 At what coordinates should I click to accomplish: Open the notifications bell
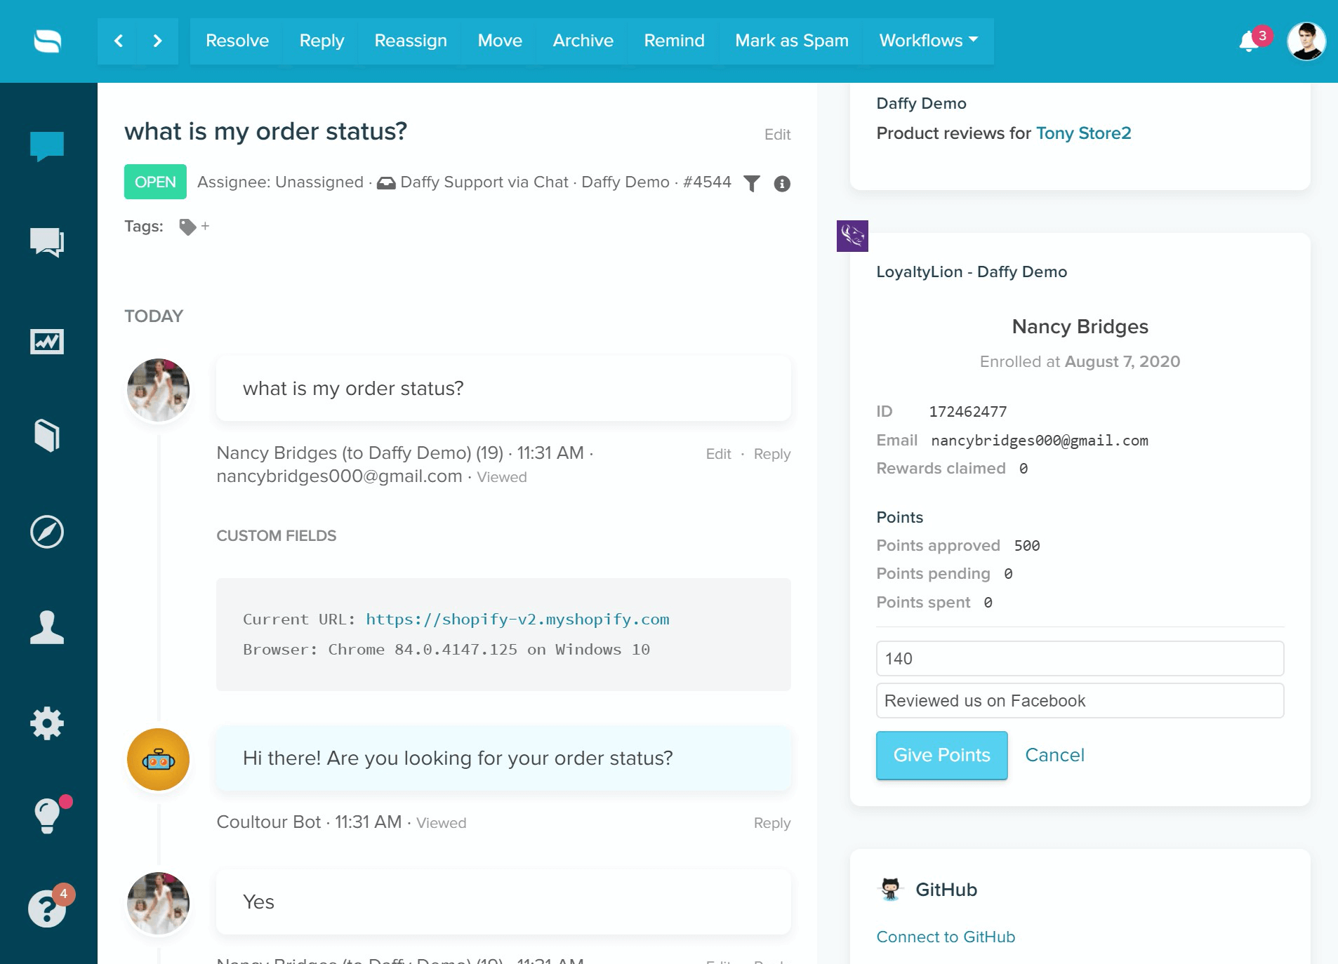point(1248,41)
